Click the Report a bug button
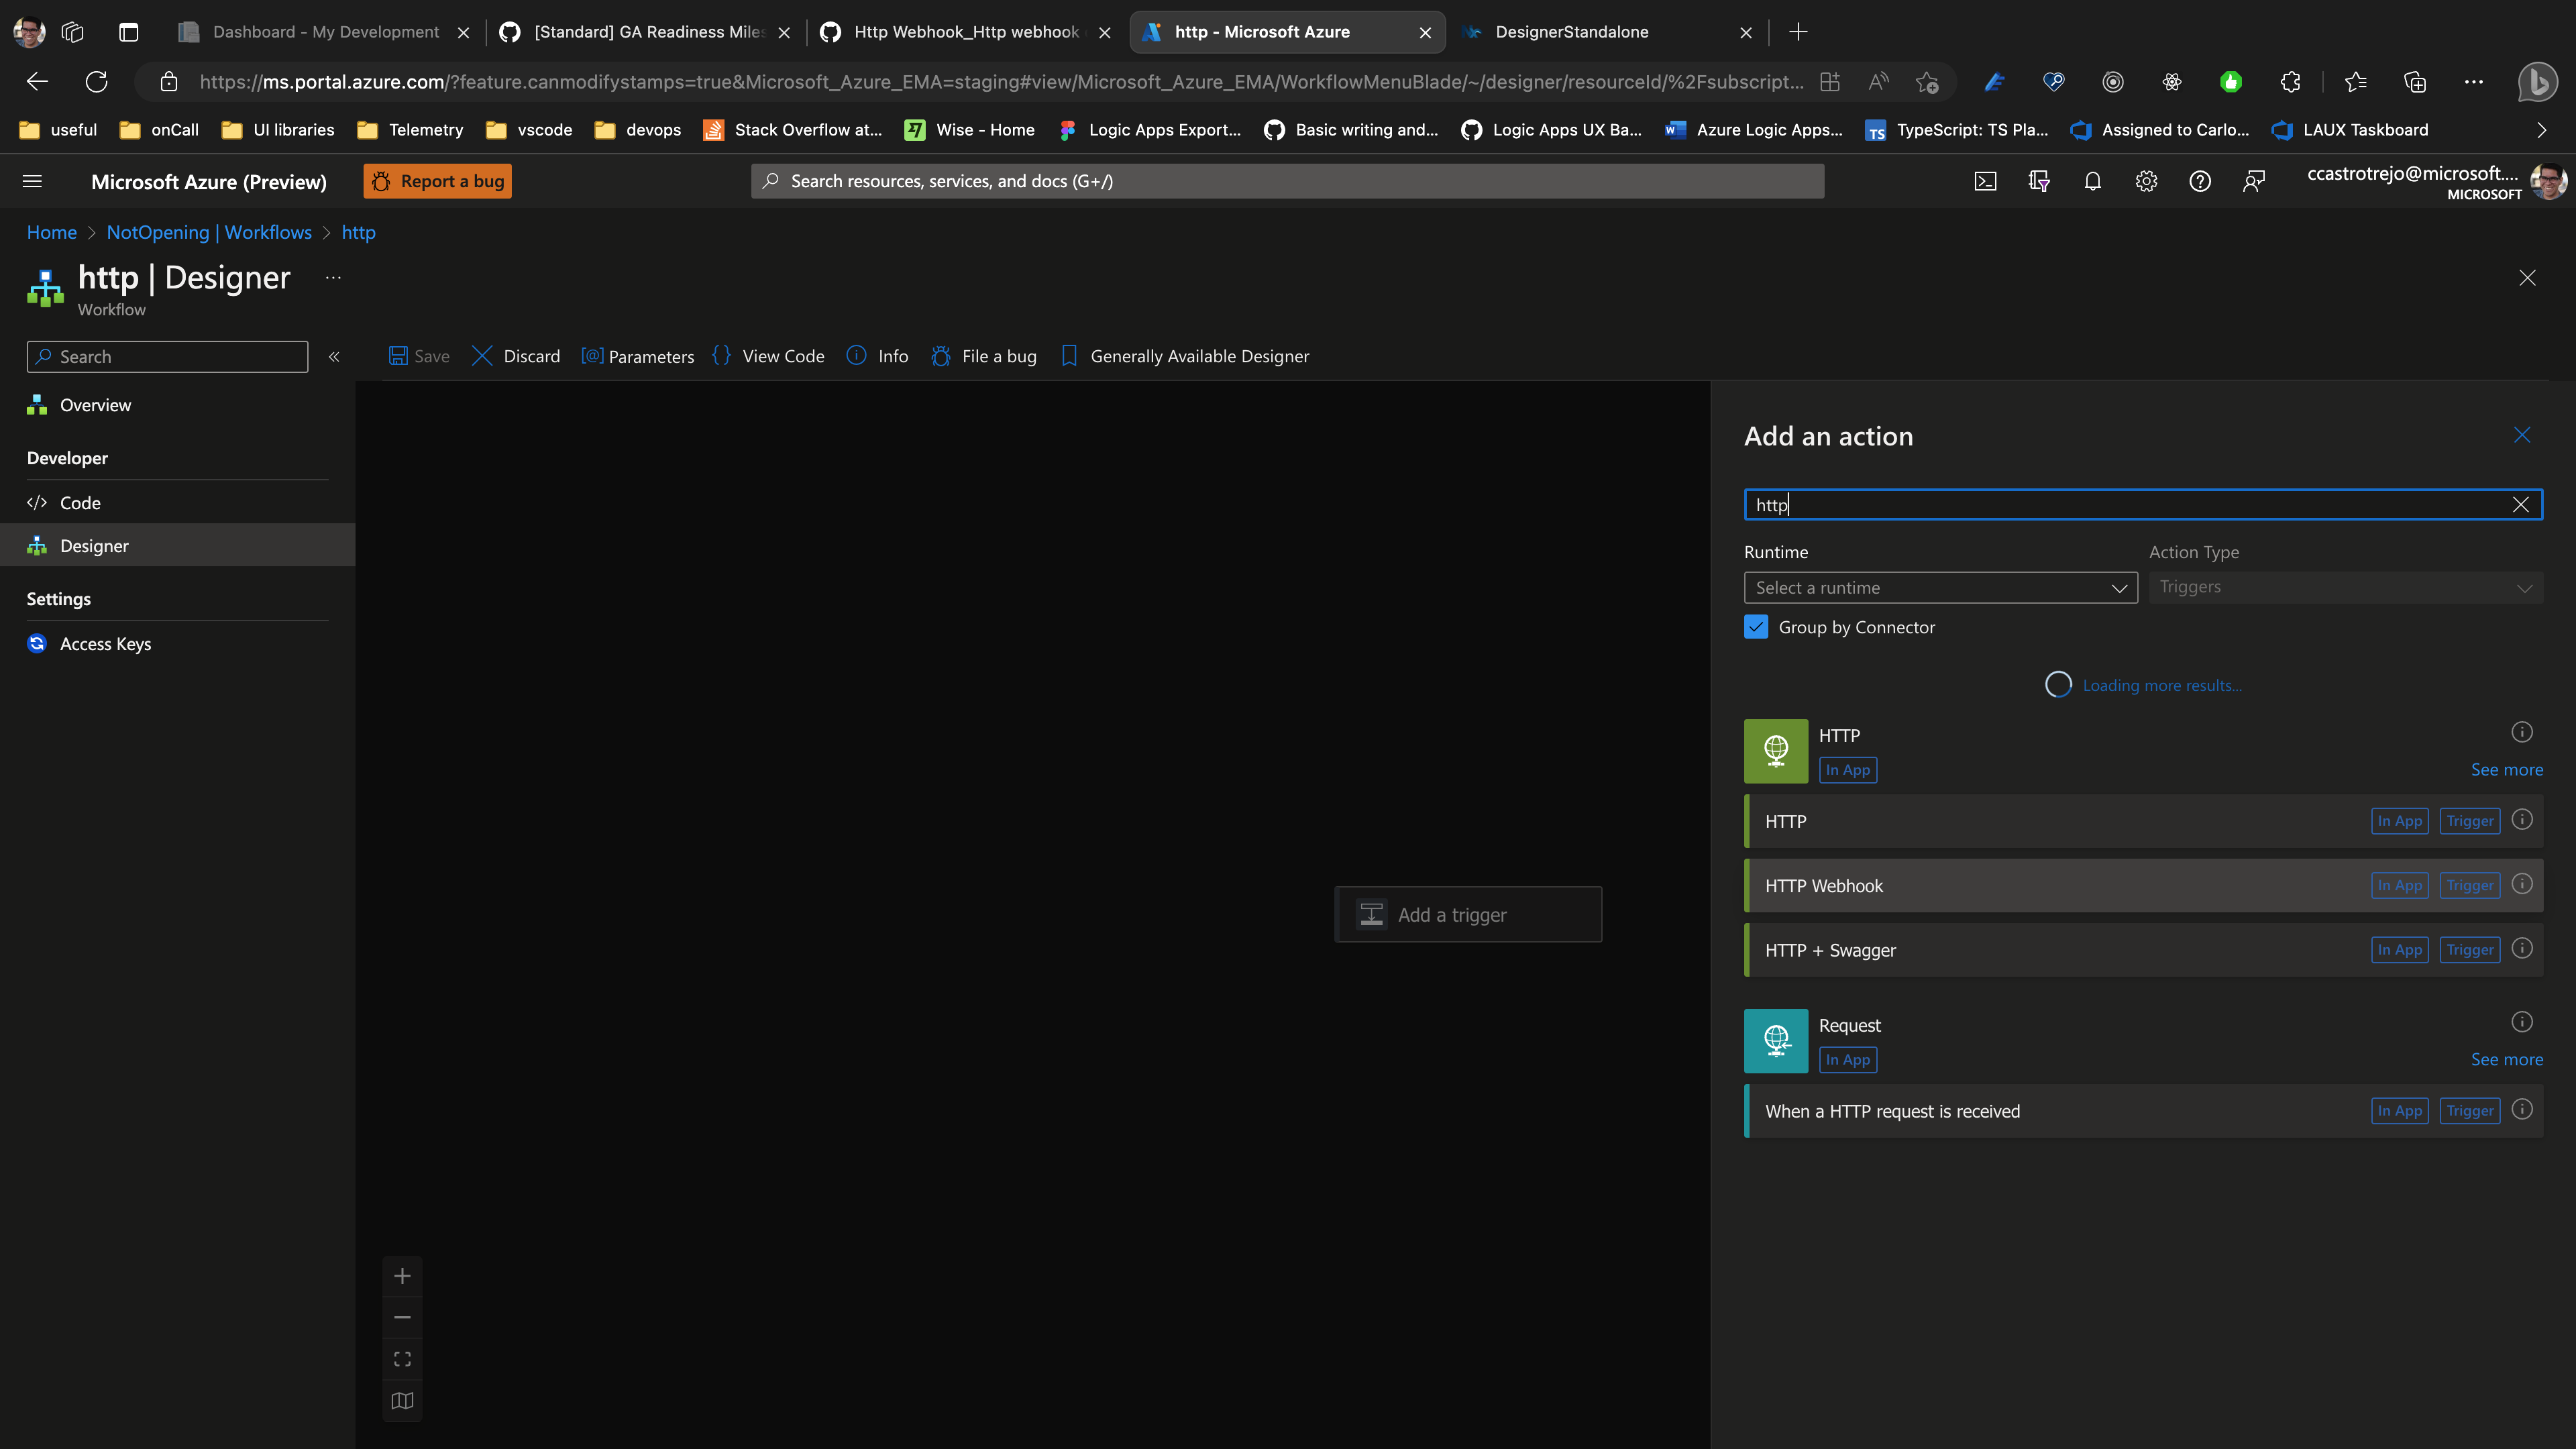 click(x=437, y=181)
